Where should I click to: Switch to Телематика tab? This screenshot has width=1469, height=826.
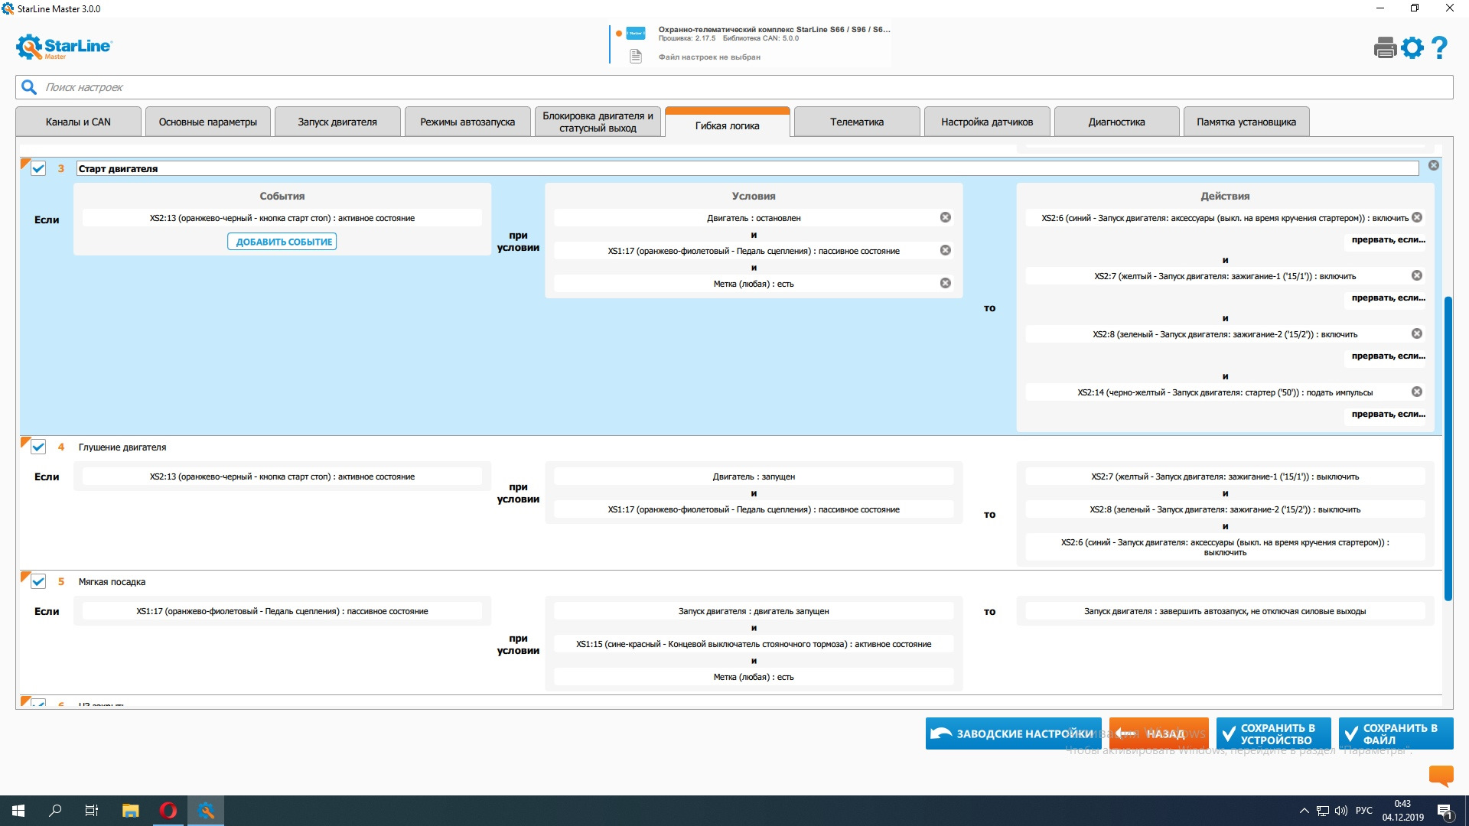click(857, 122)
